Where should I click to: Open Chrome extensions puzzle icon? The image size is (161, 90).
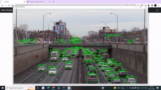coord(149,5)
